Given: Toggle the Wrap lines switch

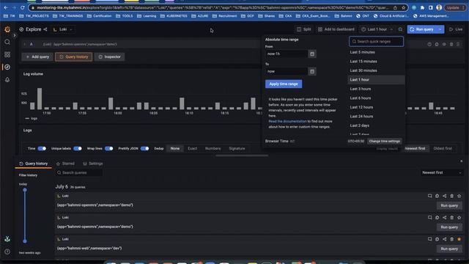Looking at the screenshot, I should (109, 148).
